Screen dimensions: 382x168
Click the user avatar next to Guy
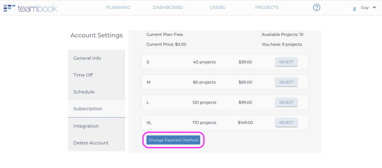coord(352,7)
